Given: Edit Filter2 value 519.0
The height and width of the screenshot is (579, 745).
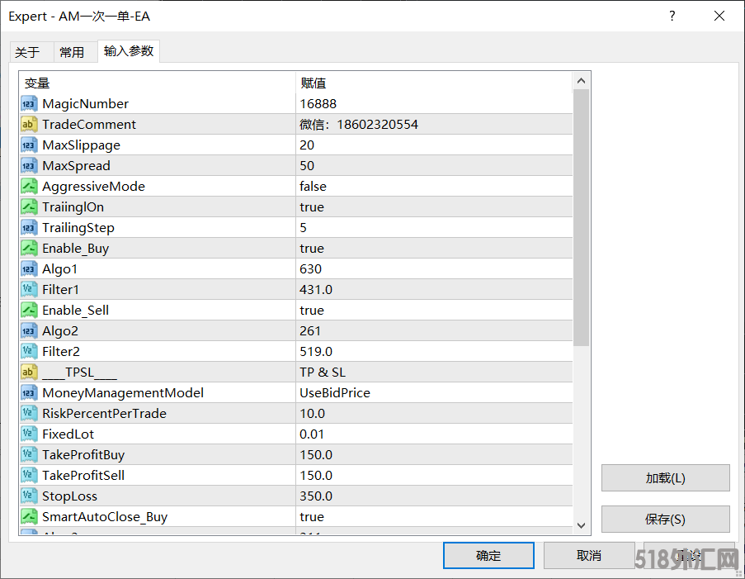Looking at the screenshot, I should (x=434, y=352).
